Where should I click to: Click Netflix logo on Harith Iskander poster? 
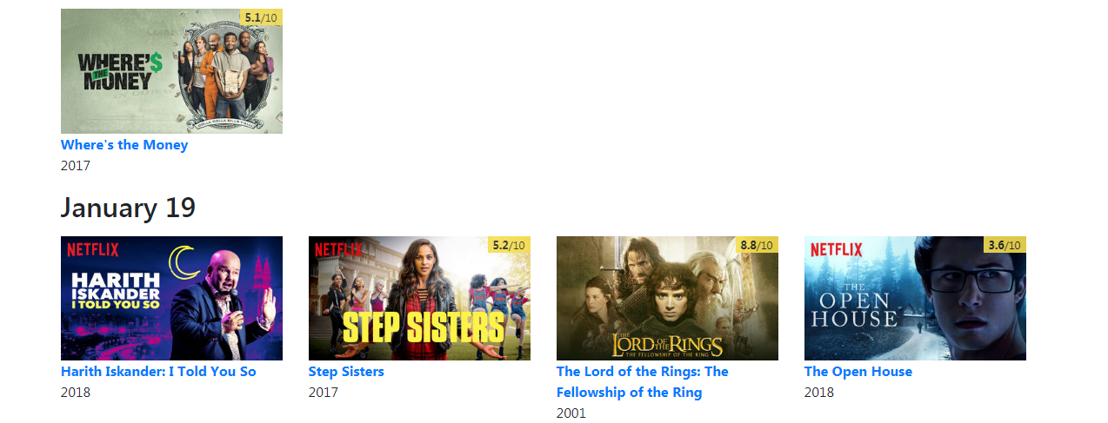(93, 250)
